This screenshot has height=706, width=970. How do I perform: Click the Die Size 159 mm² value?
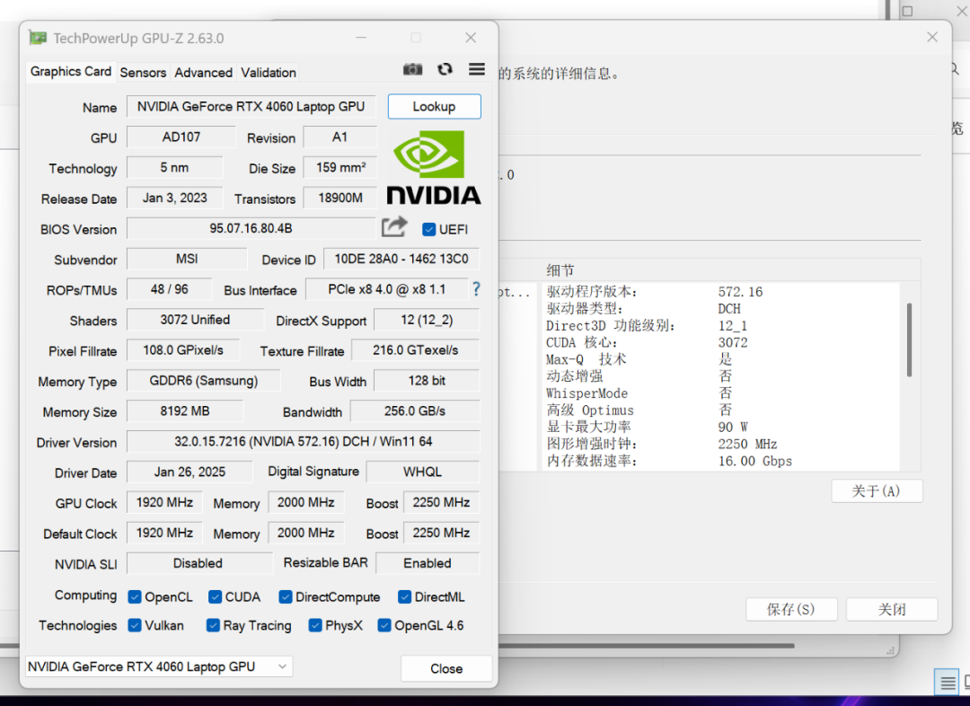click(x=340, y=168)
